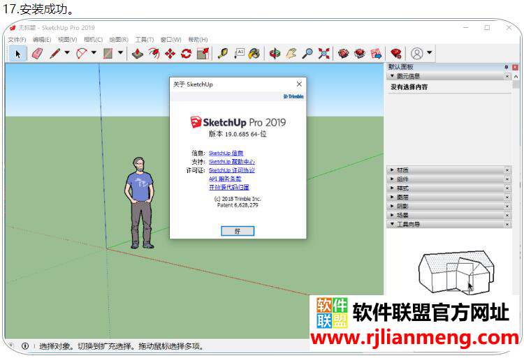
Task: Pick the pink Eraser tool
Action: [x=37, y=53]
